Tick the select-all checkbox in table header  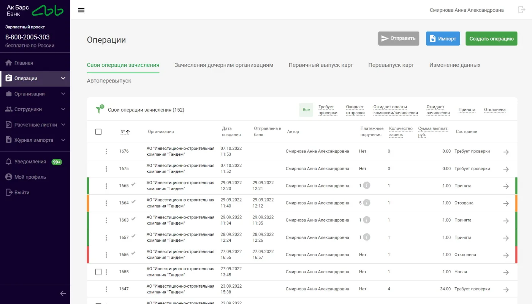point(98,131)
